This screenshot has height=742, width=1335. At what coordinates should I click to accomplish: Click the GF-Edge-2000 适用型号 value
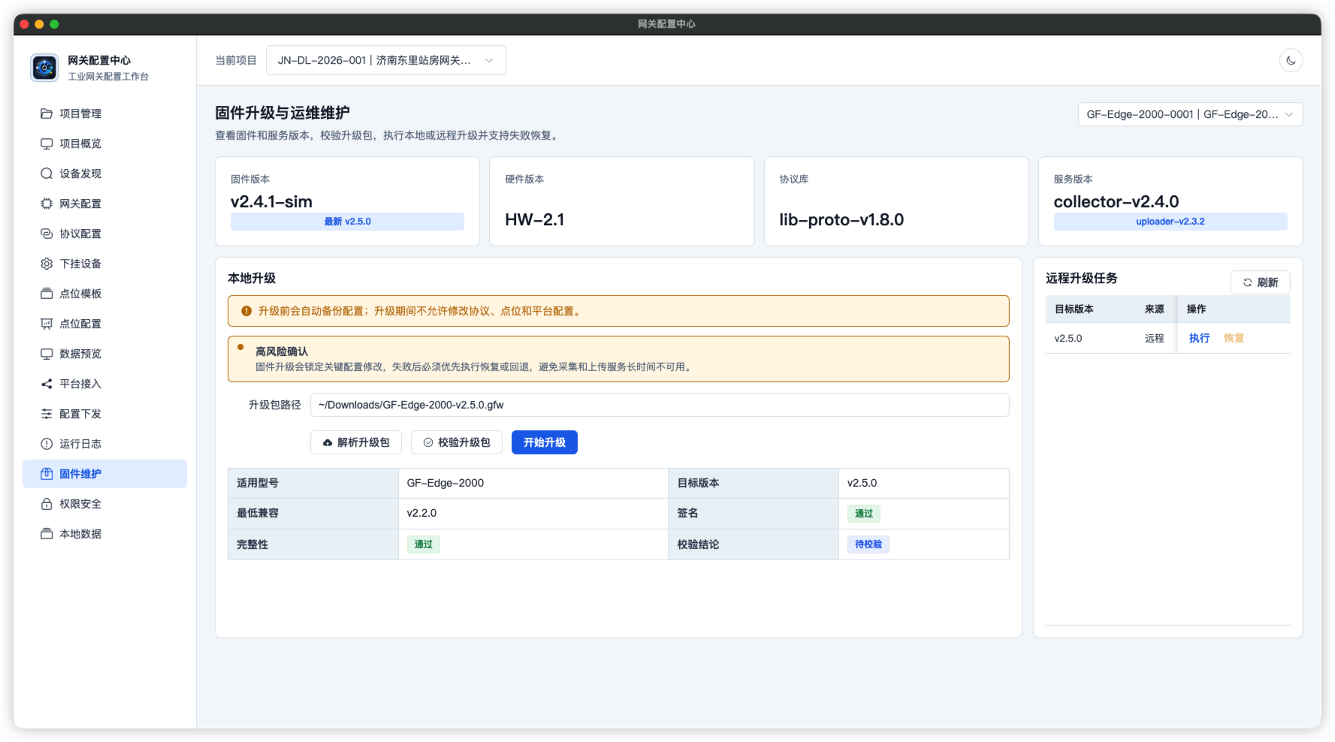click(x=445, y=483)
